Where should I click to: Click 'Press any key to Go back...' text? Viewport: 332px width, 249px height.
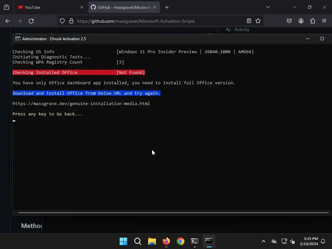coord(47,114)
